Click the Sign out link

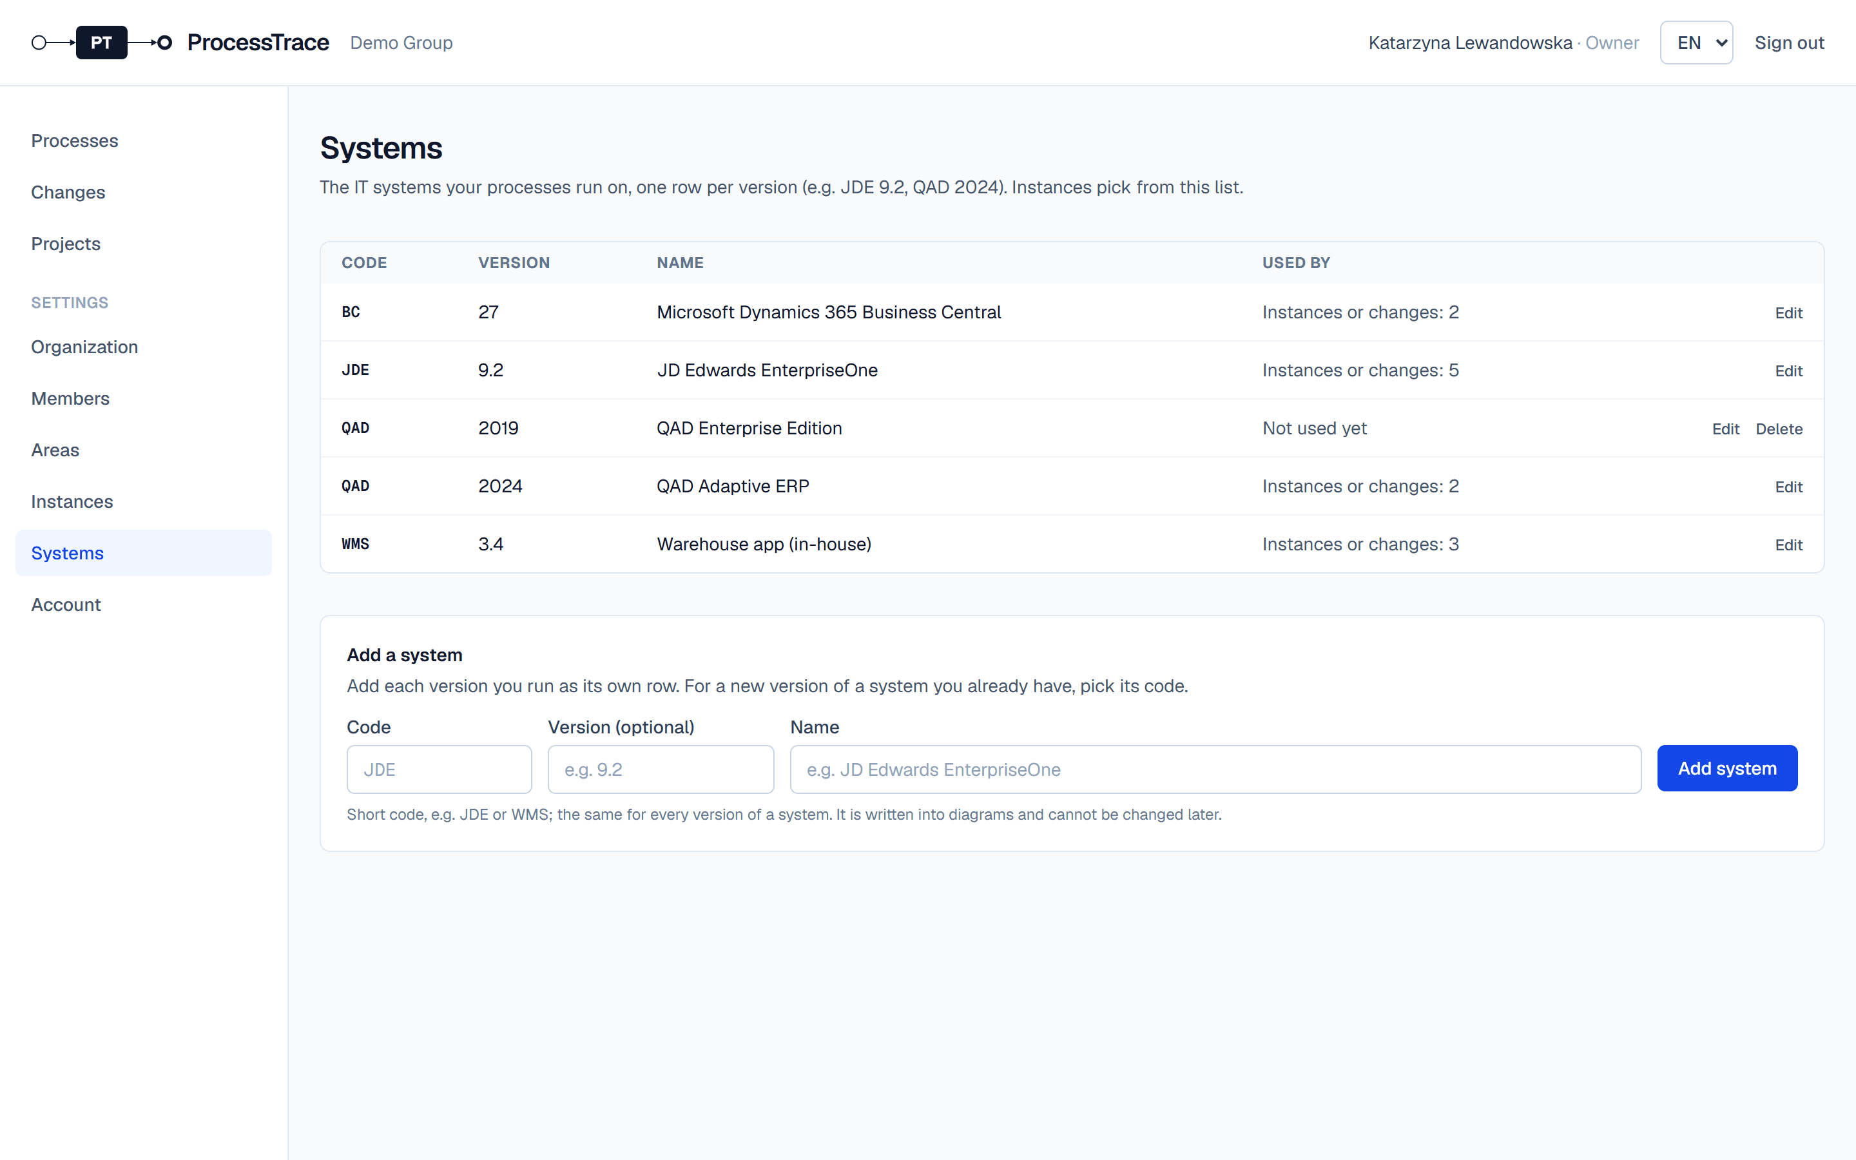(x=1788, y=43)
